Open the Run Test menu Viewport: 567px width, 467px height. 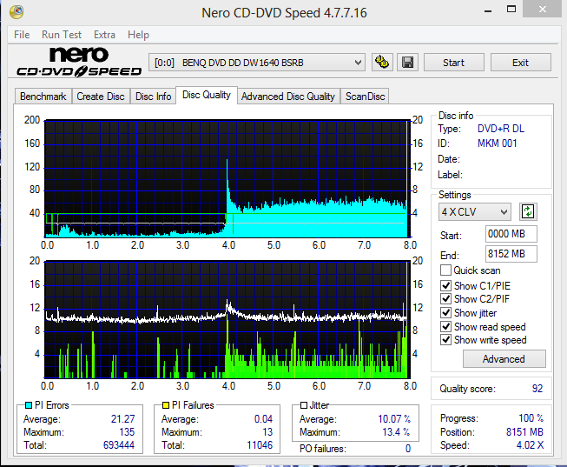62,35
